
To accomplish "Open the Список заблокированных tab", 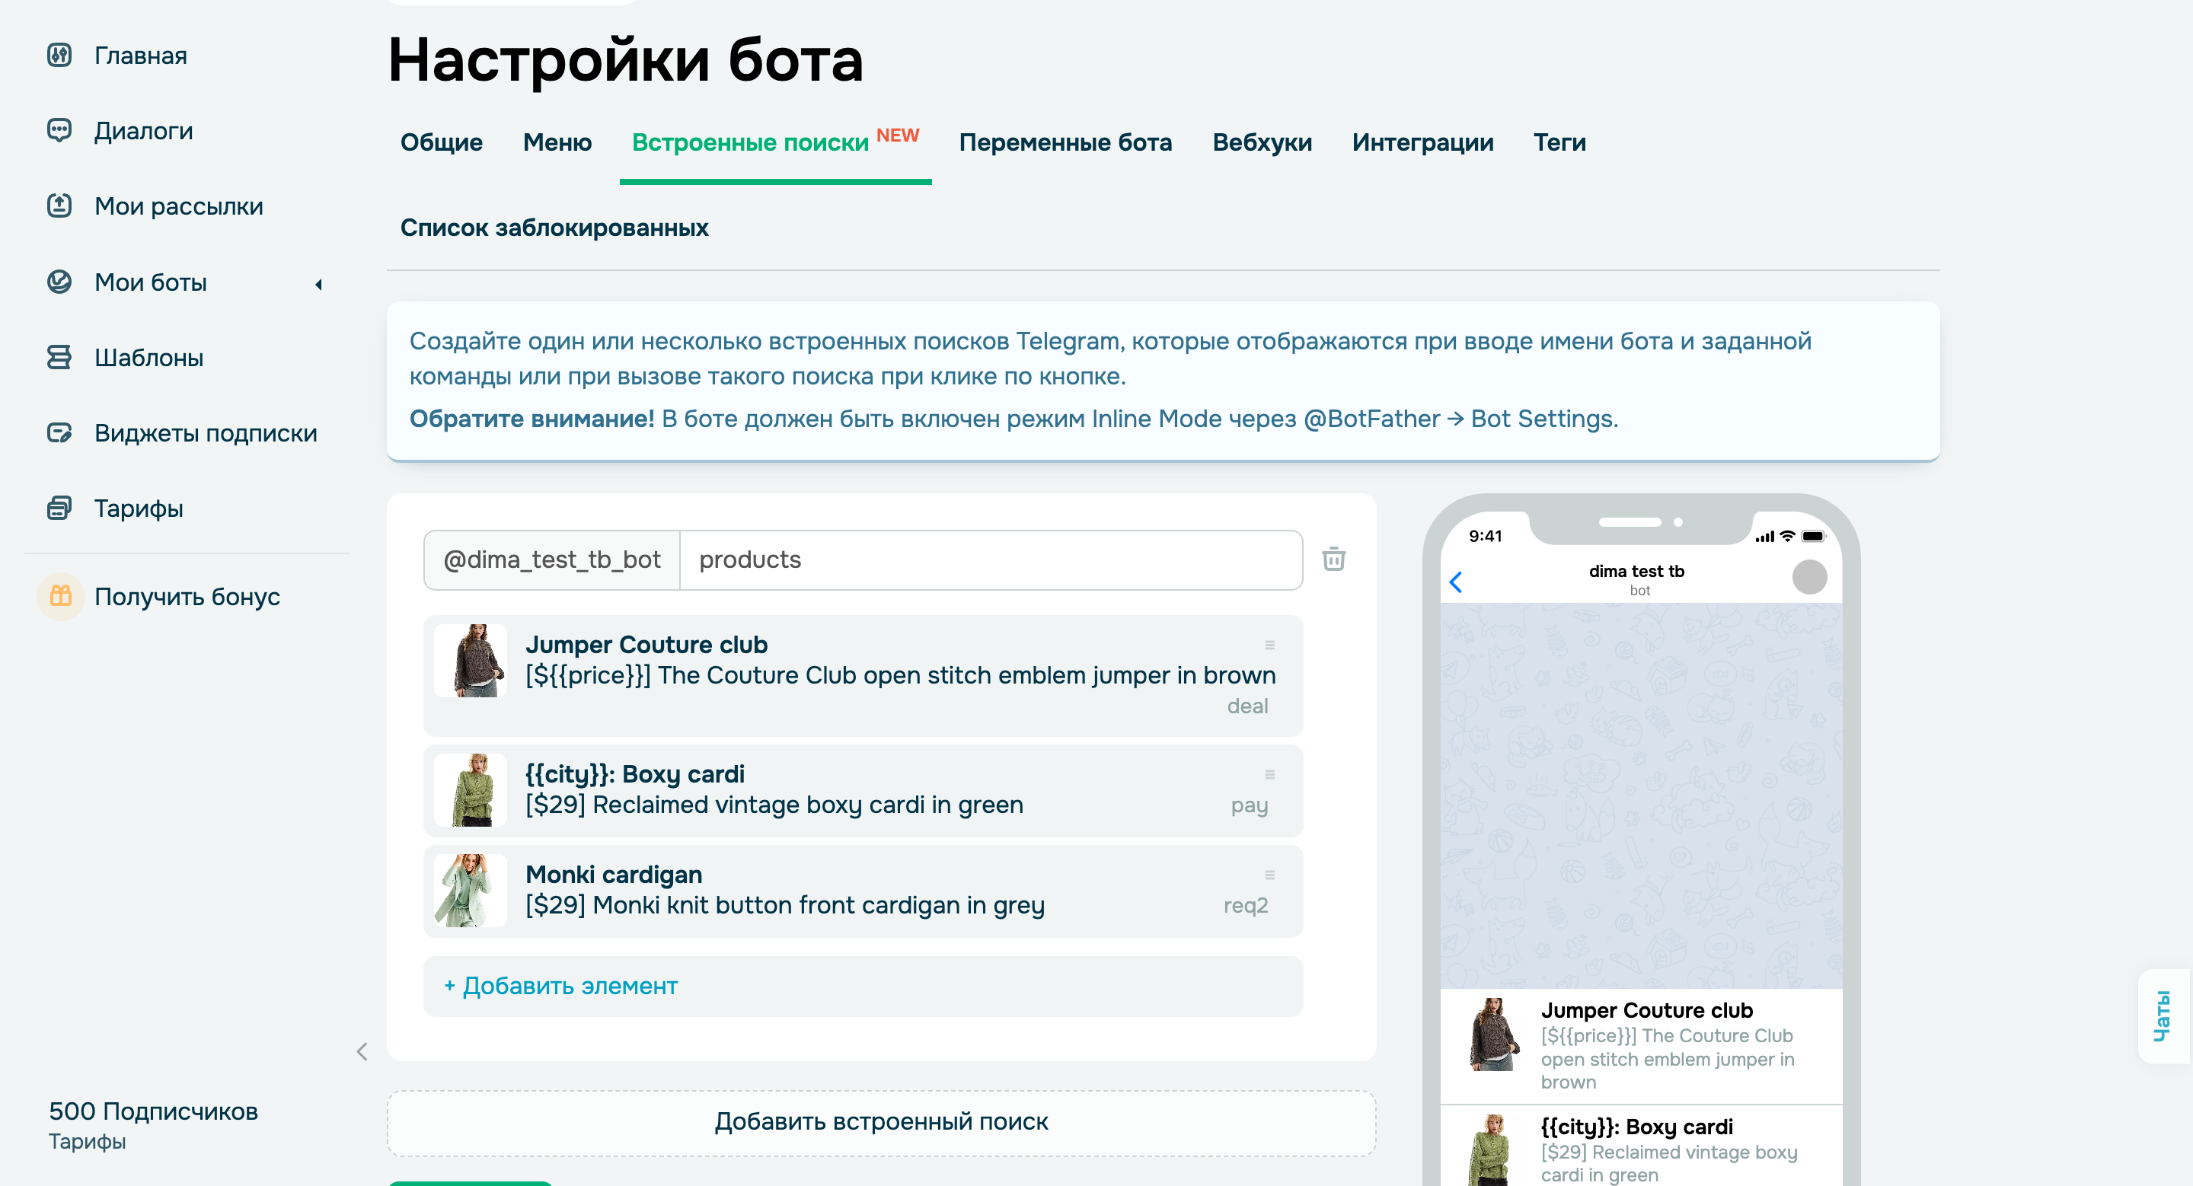I will pos(554,228).
